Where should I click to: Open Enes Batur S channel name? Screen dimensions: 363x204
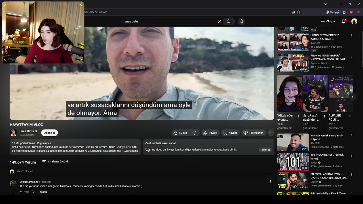[28, 131]
